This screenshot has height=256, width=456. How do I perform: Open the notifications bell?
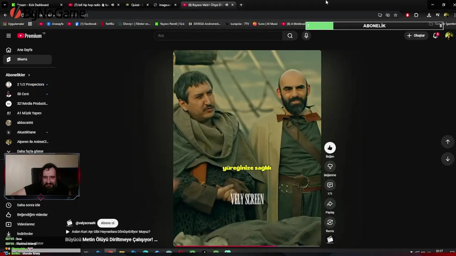(435, 36)
